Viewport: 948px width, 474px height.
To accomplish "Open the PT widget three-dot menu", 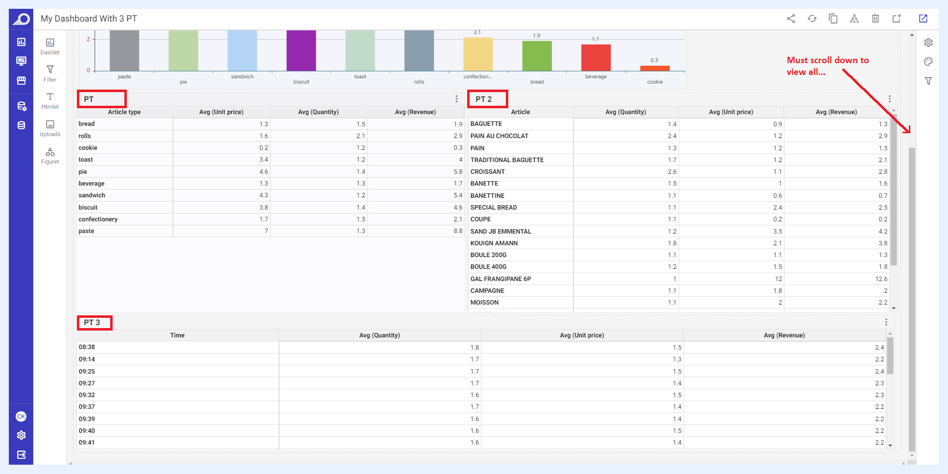I will point(456,99).
